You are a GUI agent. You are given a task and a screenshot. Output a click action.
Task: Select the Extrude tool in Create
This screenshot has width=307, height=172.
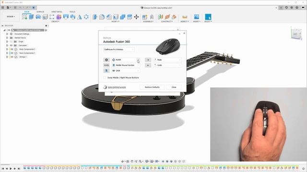(x=31, y=17)
